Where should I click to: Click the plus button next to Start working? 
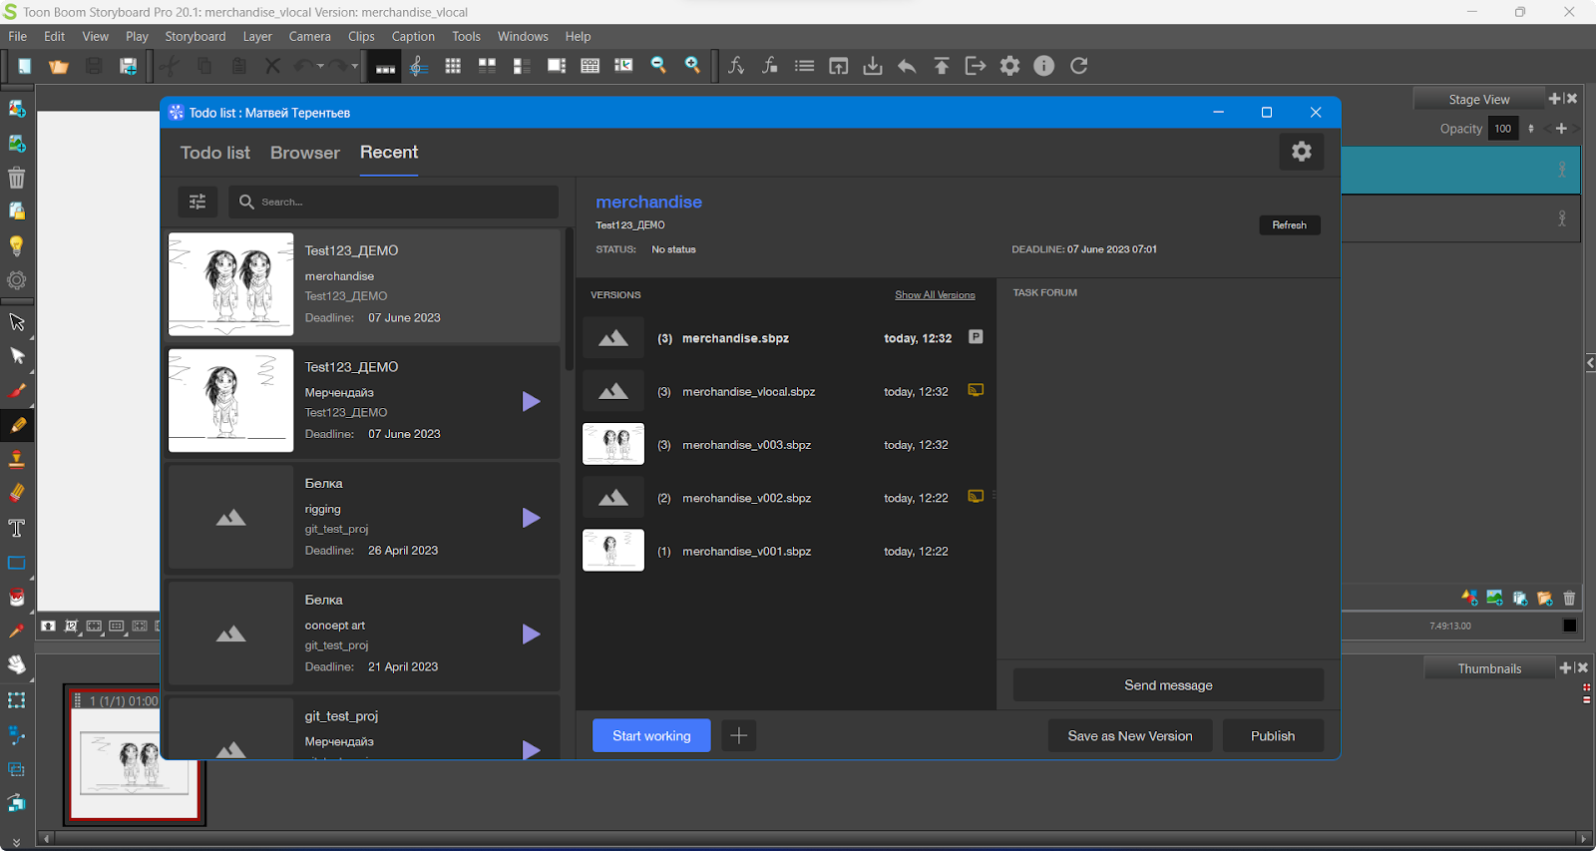point(738,735)
